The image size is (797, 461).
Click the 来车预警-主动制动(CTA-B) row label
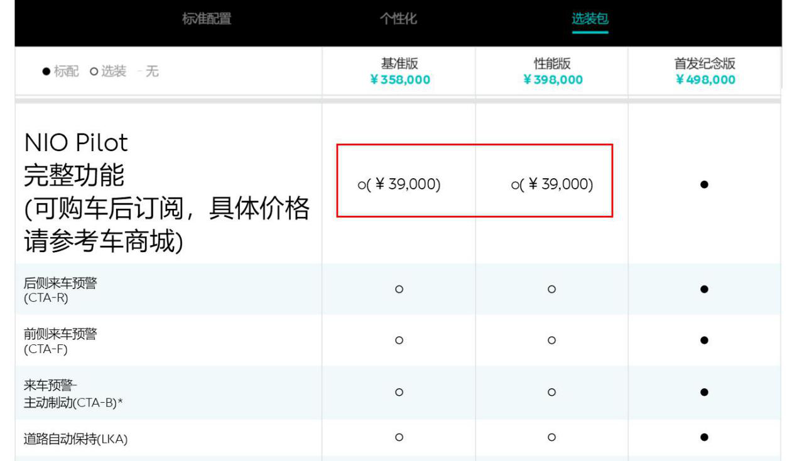[x=73, y=394]
